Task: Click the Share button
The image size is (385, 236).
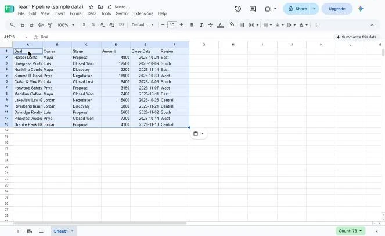Action: tap(297, 9)
